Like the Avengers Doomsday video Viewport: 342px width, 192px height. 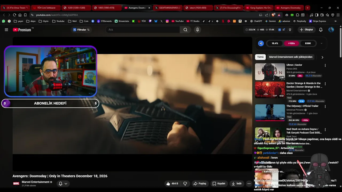pos(172,183)
